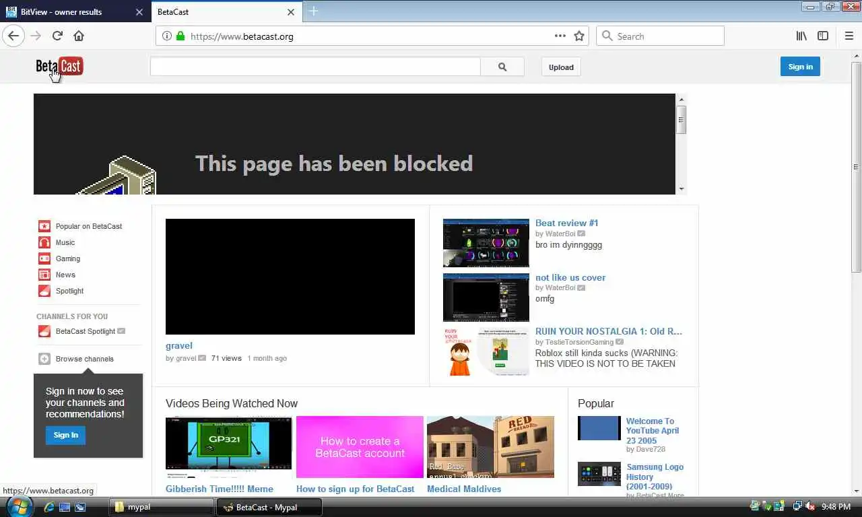Image resolution: width=862 pixels, height=517 pixels.
Task: Open the browser hamburger menu
Action: pyautogui.click(x=849, y=36)
